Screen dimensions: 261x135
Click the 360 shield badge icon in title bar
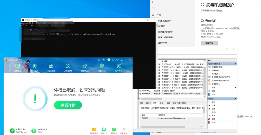tap(99, 60)
